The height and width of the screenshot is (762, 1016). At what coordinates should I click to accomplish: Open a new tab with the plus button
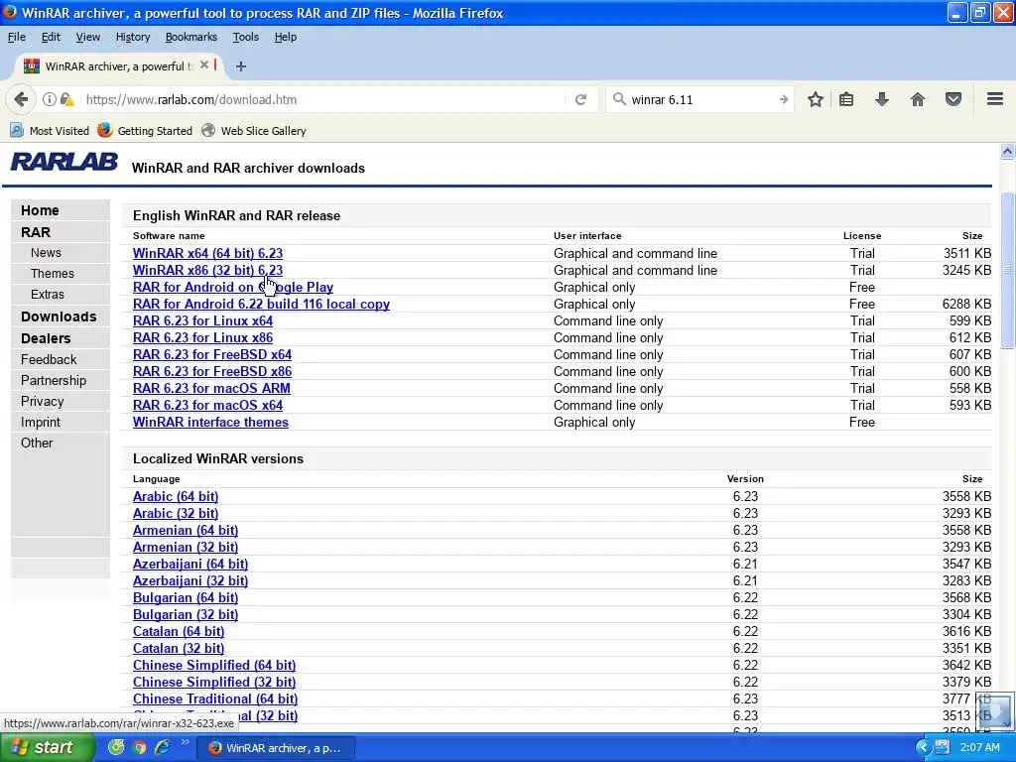point(241,66)
